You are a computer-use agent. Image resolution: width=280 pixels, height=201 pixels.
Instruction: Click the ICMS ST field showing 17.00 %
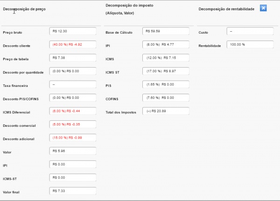click(166, 71)
